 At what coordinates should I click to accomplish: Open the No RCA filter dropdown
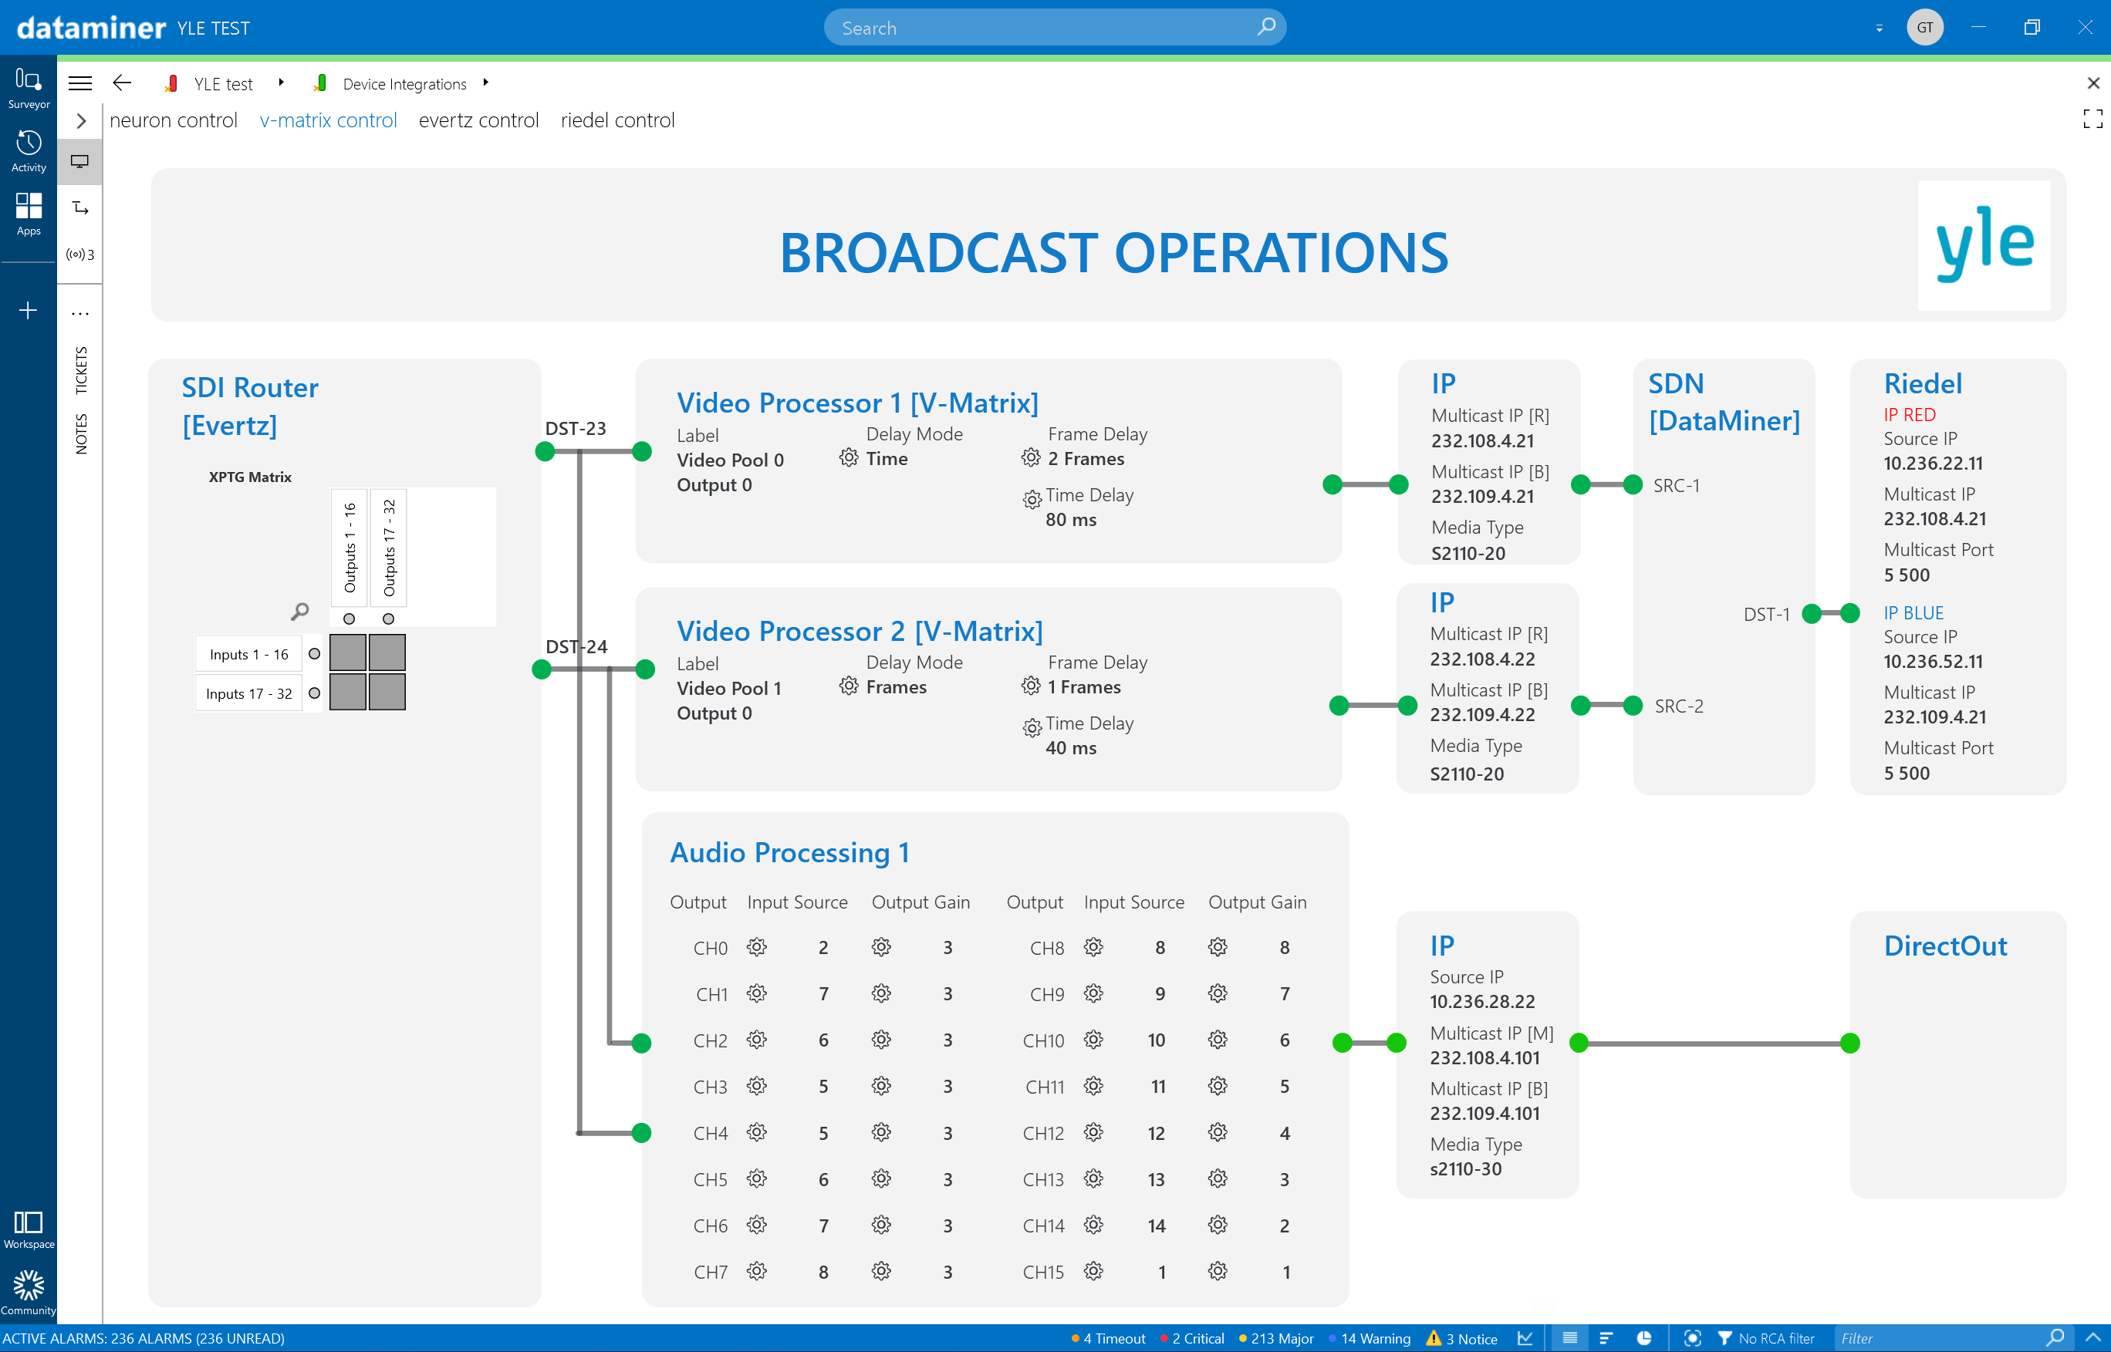click(1767, 1338)
